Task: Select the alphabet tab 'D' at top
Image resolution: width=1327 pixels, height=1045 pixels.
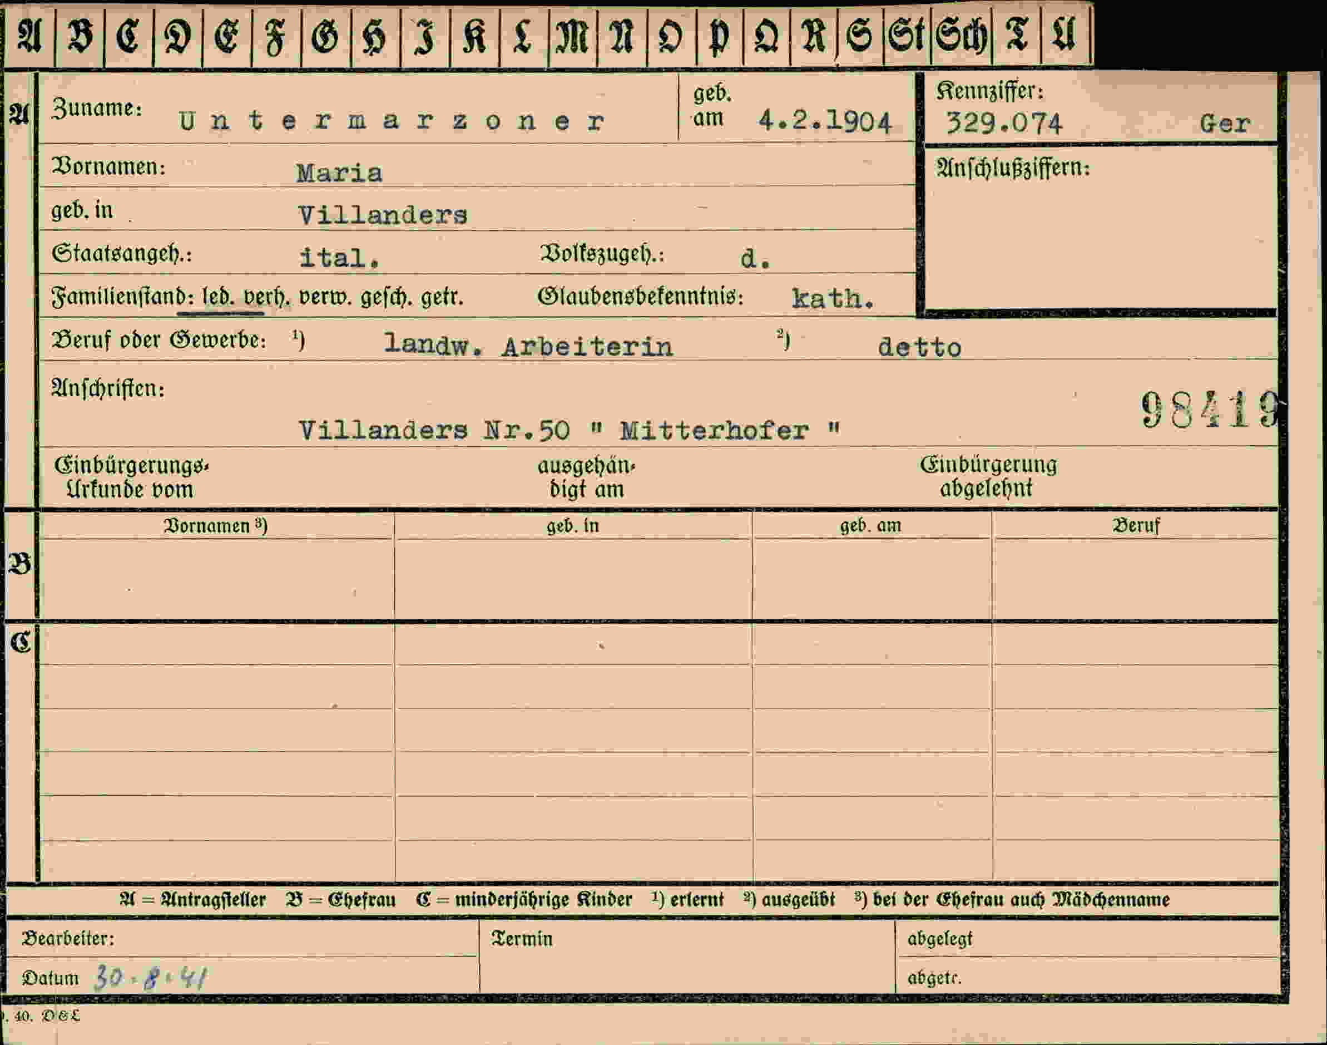Action: (177, 36)
